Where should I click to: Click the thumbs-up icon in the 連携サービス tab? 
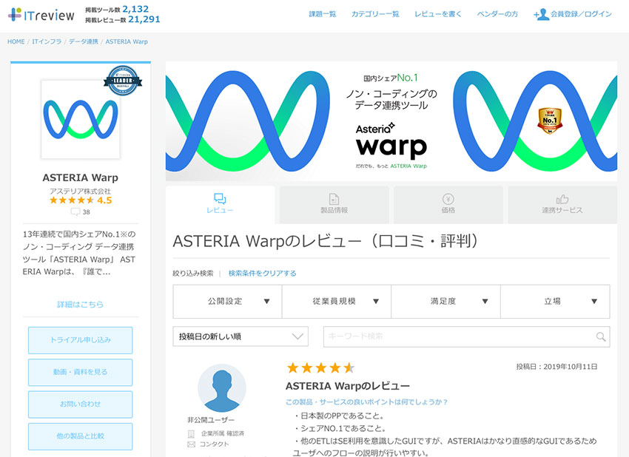[x=562, y=199]
